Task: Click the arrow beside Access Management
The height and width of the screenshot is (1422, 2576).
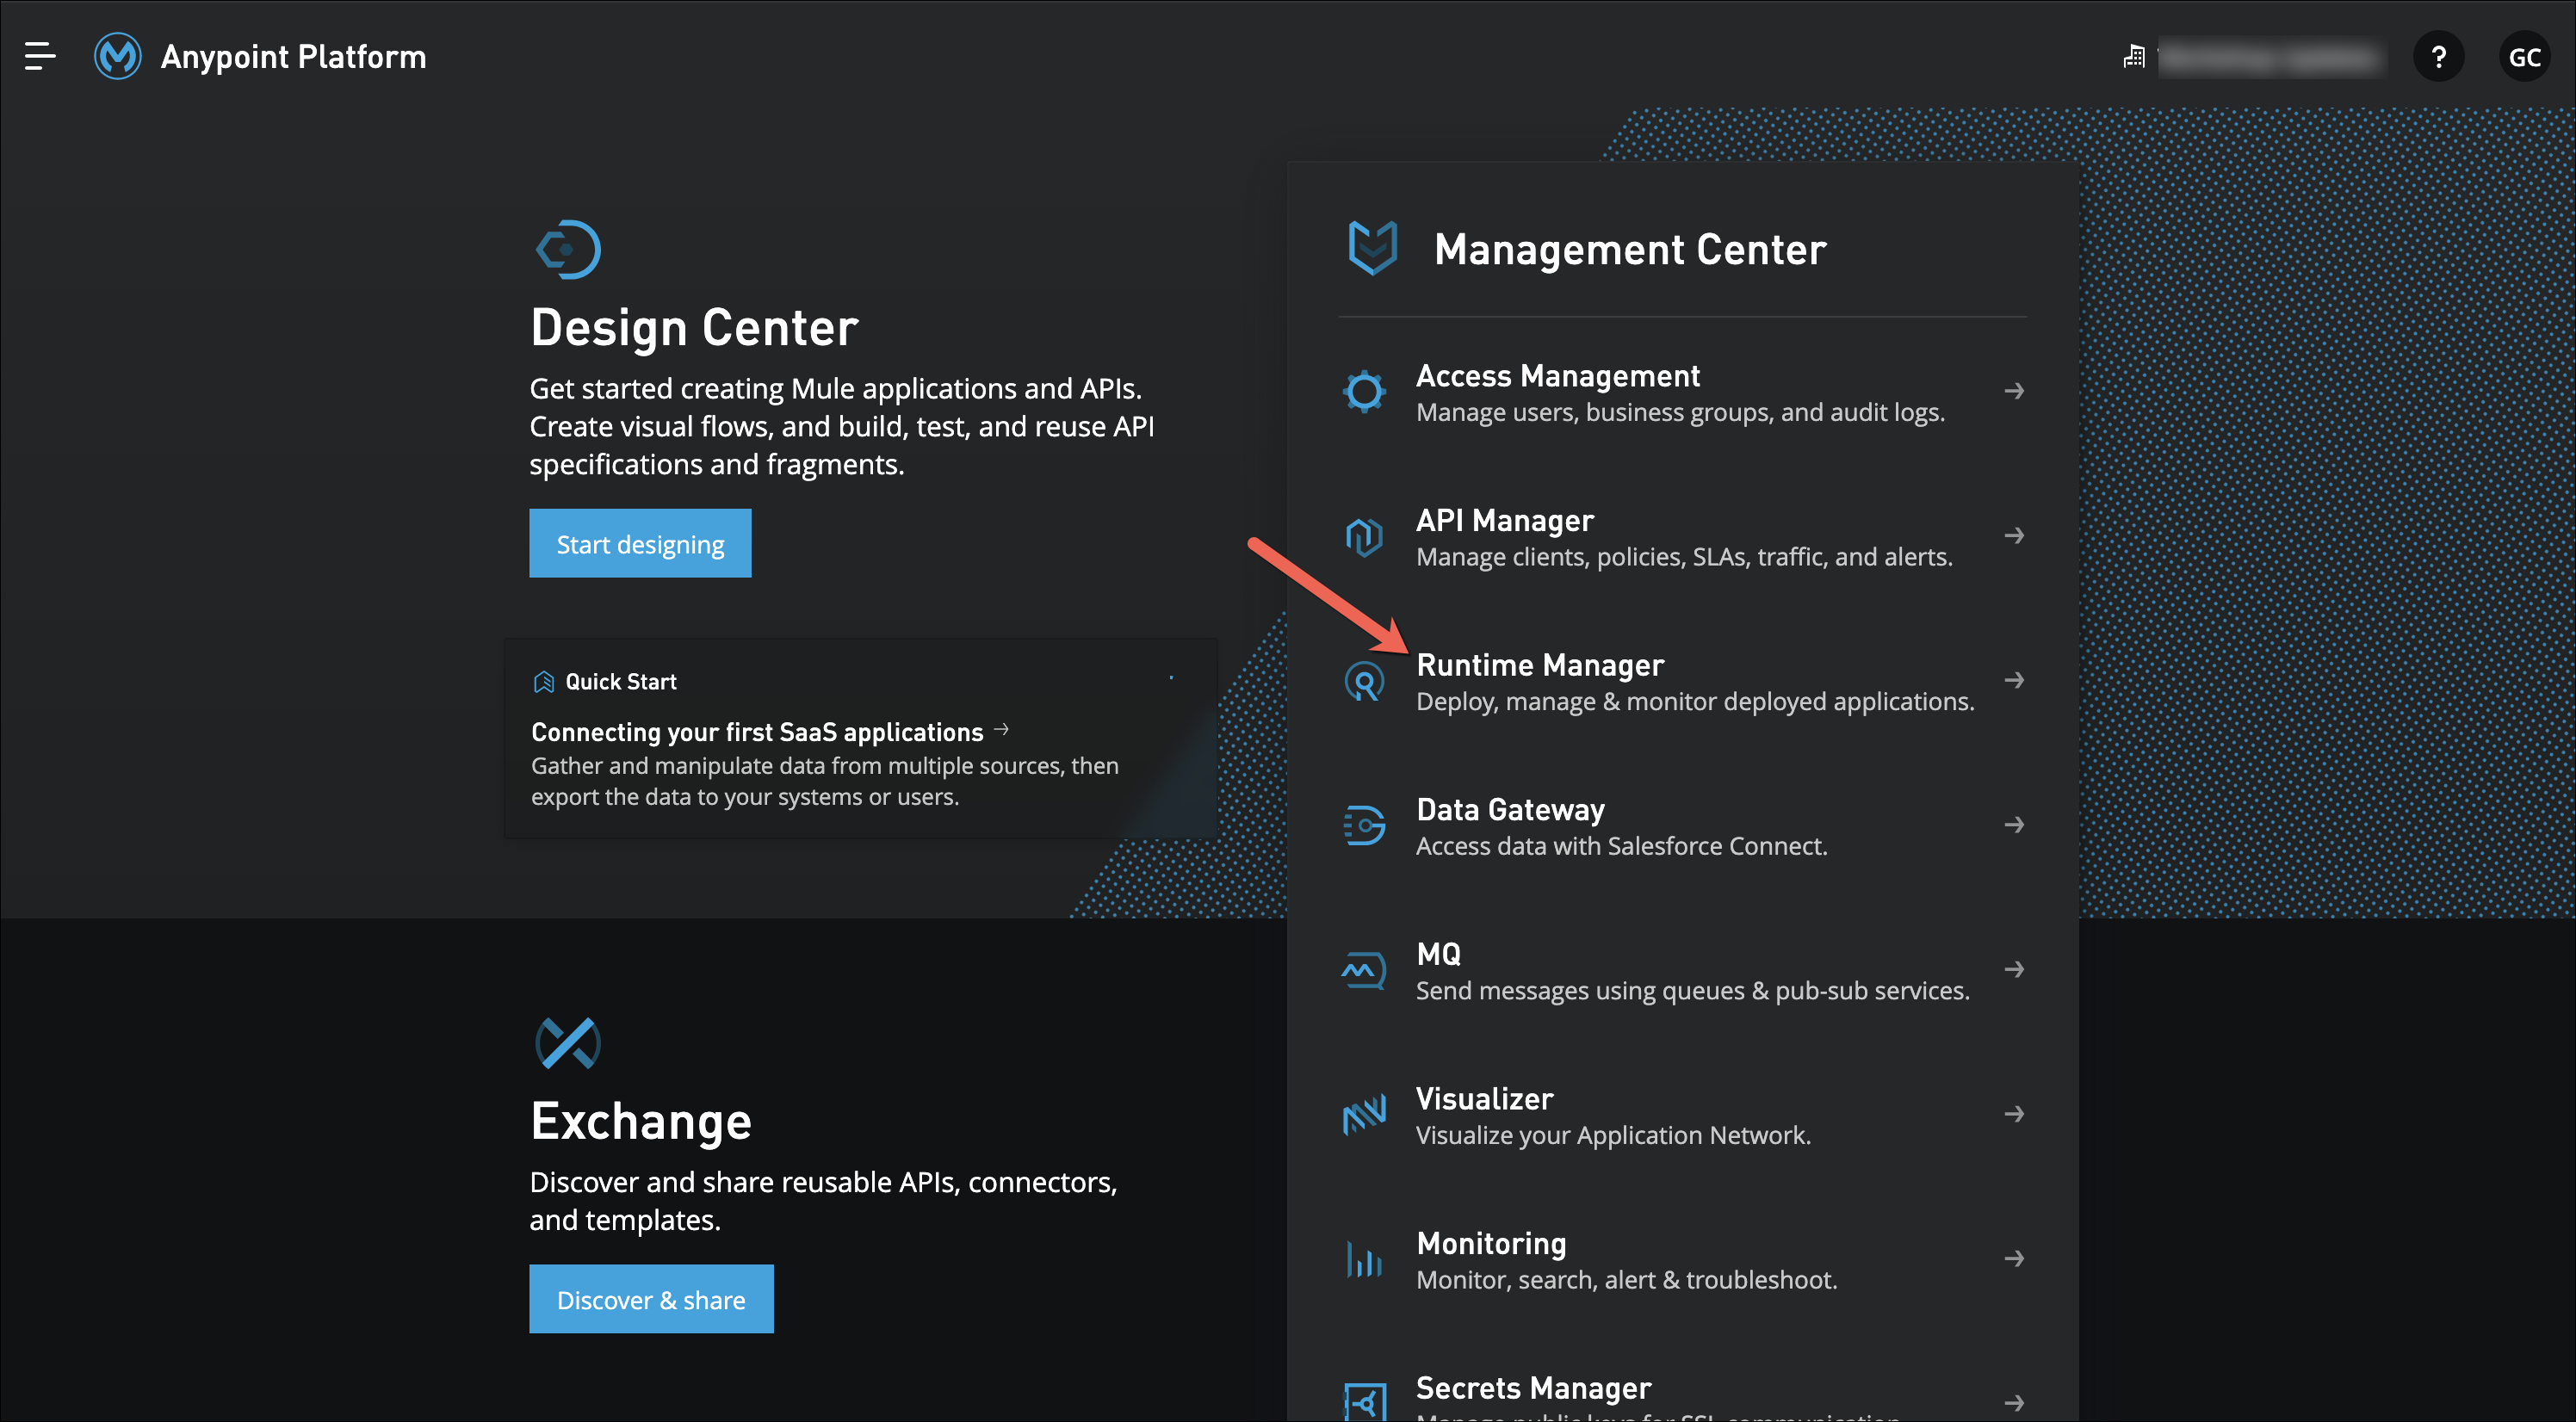Action: tap(2014, 391)
